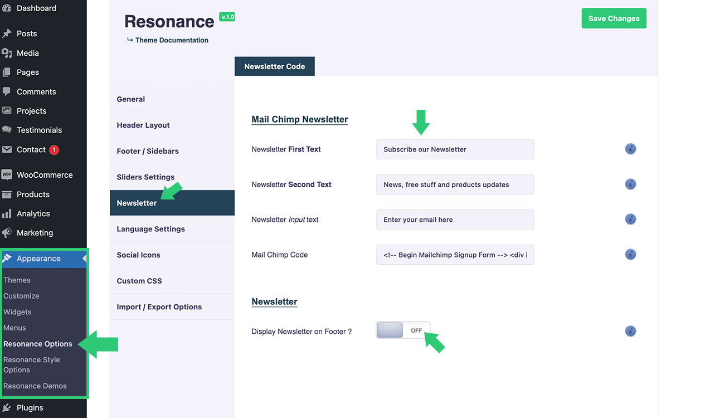Viewport: 705px width, 418px height.
Task: Open the Contact menu with notification badge
Action: (x=31, y=149)
